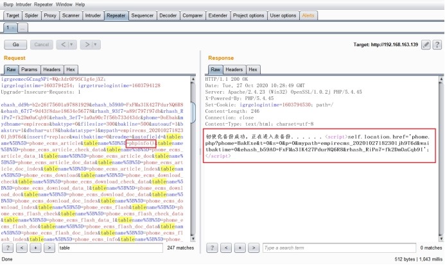The width and height of the screenshot is (445, 265).
Task: Click the request search field containing 'table'
Action: tap(110, 248)
